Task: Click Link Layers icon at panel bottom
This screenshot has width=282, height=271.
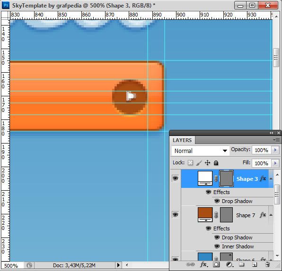Action: (x=190, y=264)
